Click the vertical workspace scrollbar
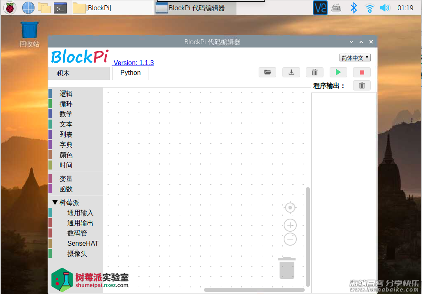 click(308, 237)
